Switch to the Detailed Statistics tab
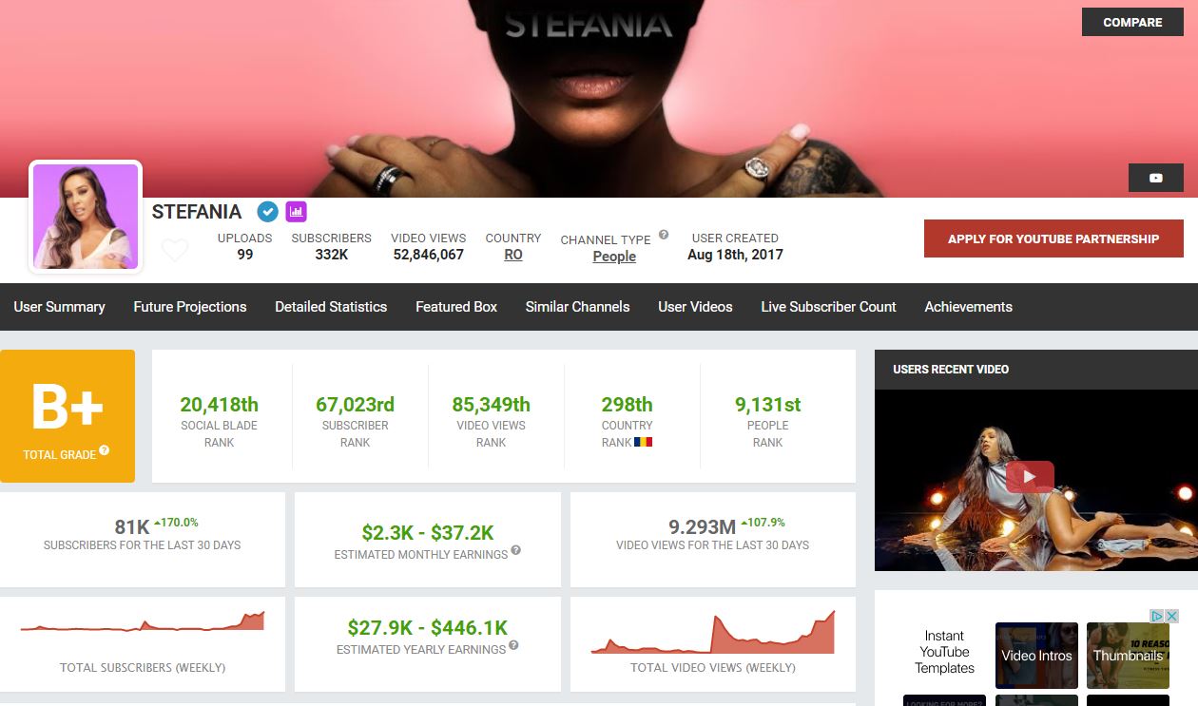This screenshot has width=1198, height=706. (x=331, y=307)
